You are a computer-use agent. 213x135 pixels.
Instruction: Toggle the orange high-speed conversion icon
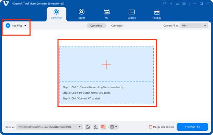pos(103,127)
